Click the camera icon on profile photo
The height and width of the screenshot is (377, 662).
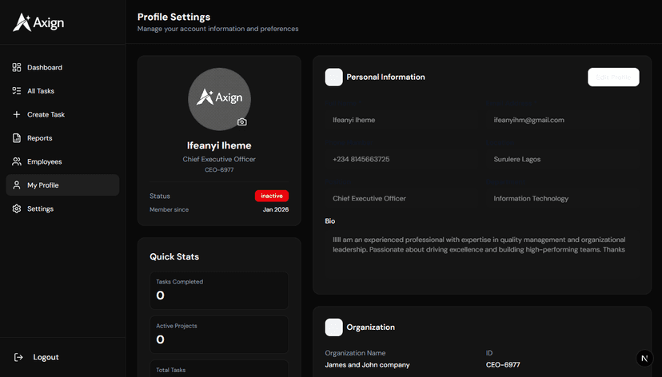coord(242,122)
